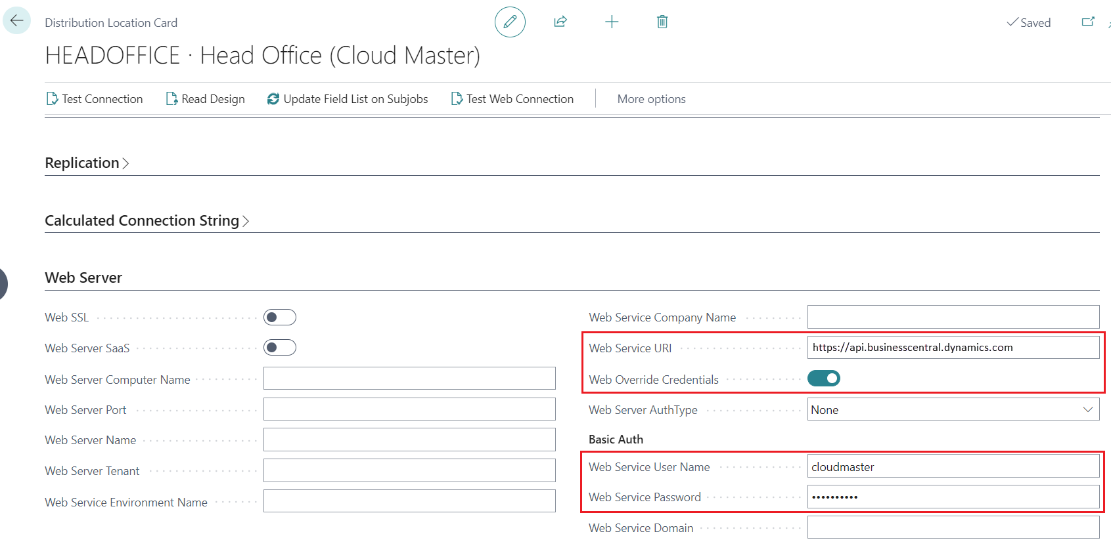
Task: Open the More options menu
Action: click(651, 99)
